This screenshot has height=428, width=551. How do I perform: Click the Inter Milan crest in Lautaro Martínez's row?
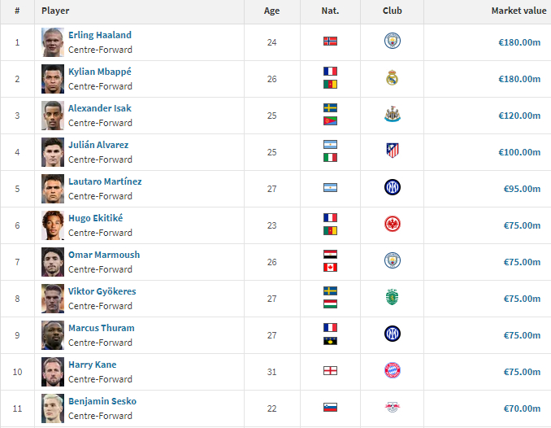click(x=393, y=187)
